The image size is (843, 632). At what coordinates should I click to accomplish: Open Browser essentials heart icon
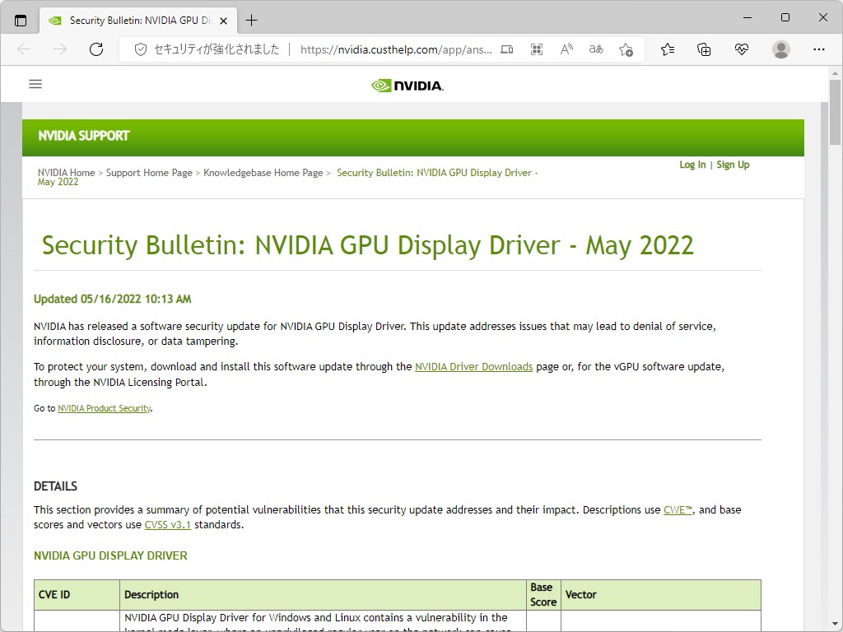tap(742, 49)
